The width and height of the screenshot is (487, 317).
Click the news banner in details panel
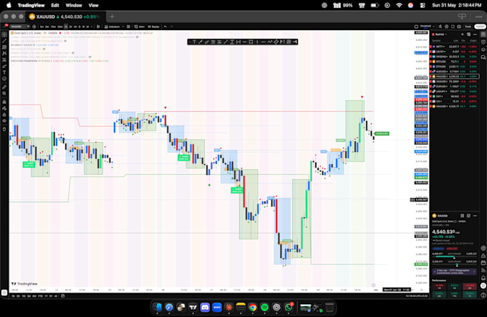click(x=454, y=272)
